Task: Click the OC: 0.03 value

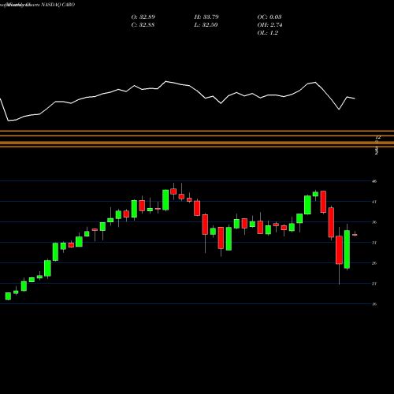Action: (x=269, y=17)
